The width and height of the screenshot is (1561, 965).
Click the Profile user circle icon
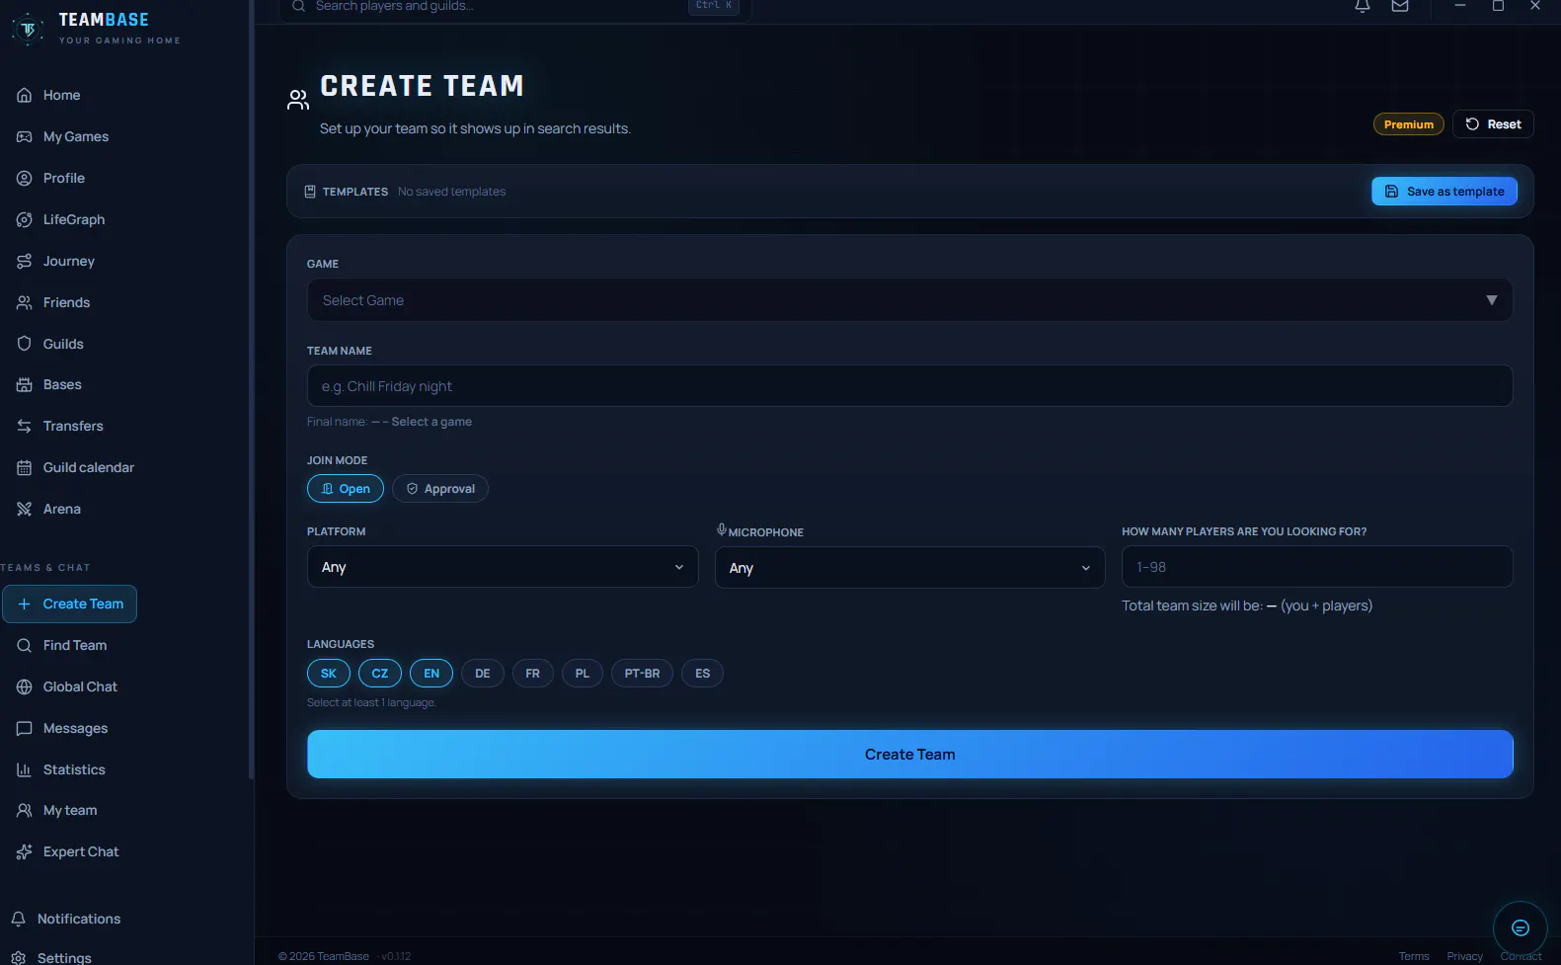[25, 179]
